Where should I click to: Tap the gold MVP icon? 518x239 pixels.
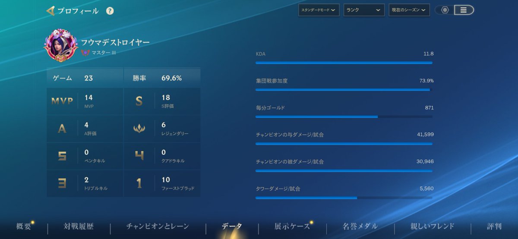coord(62,101)
